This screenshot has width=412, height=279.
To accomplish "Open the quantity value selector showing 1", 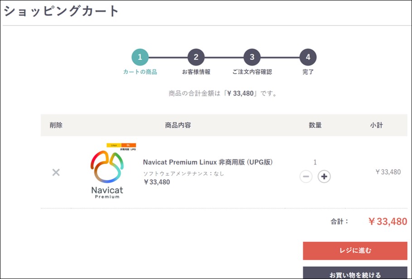I will click(x=315, y=162).
